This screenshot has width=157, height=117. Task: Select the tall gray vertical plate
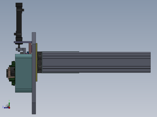34,73
